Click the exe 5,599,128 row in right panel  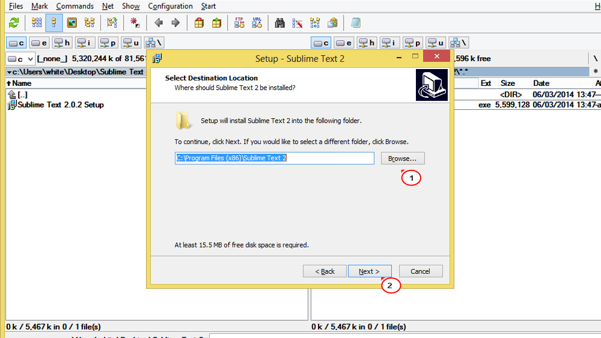(x=528, y=105)
